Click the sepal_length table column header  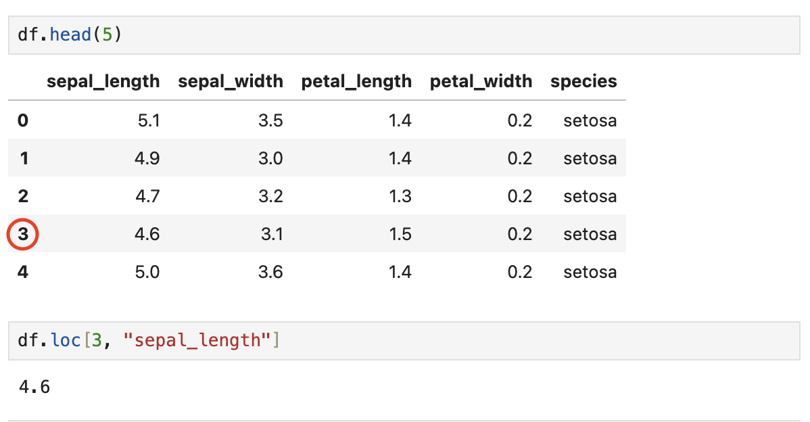click(x=103, y=82)
